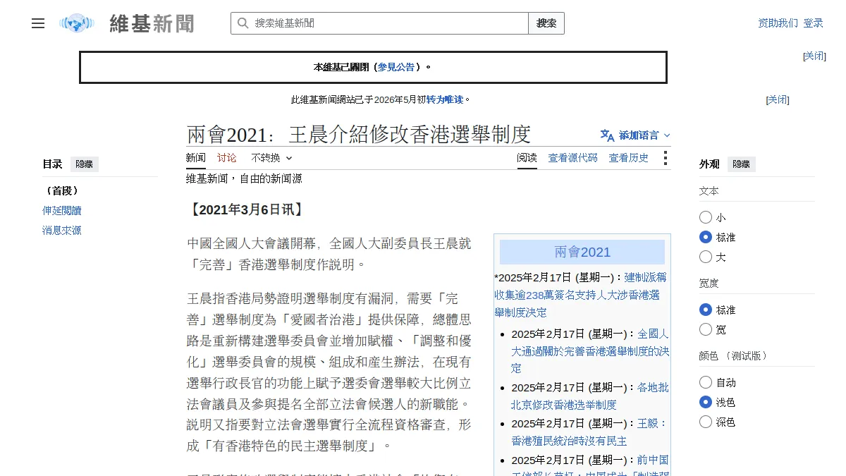Open the 参見公告 announcement link
Viewport: 846px width, 476px height.
pyautogui.click(x=396, y=67)
